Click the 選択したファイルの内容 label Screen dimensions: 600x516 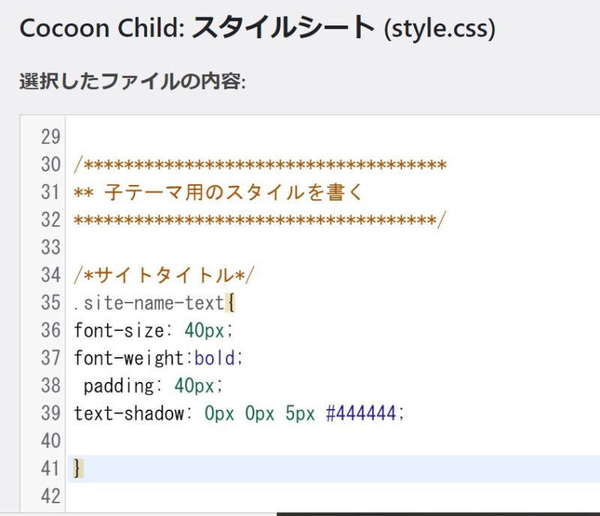tap(133, 81)
